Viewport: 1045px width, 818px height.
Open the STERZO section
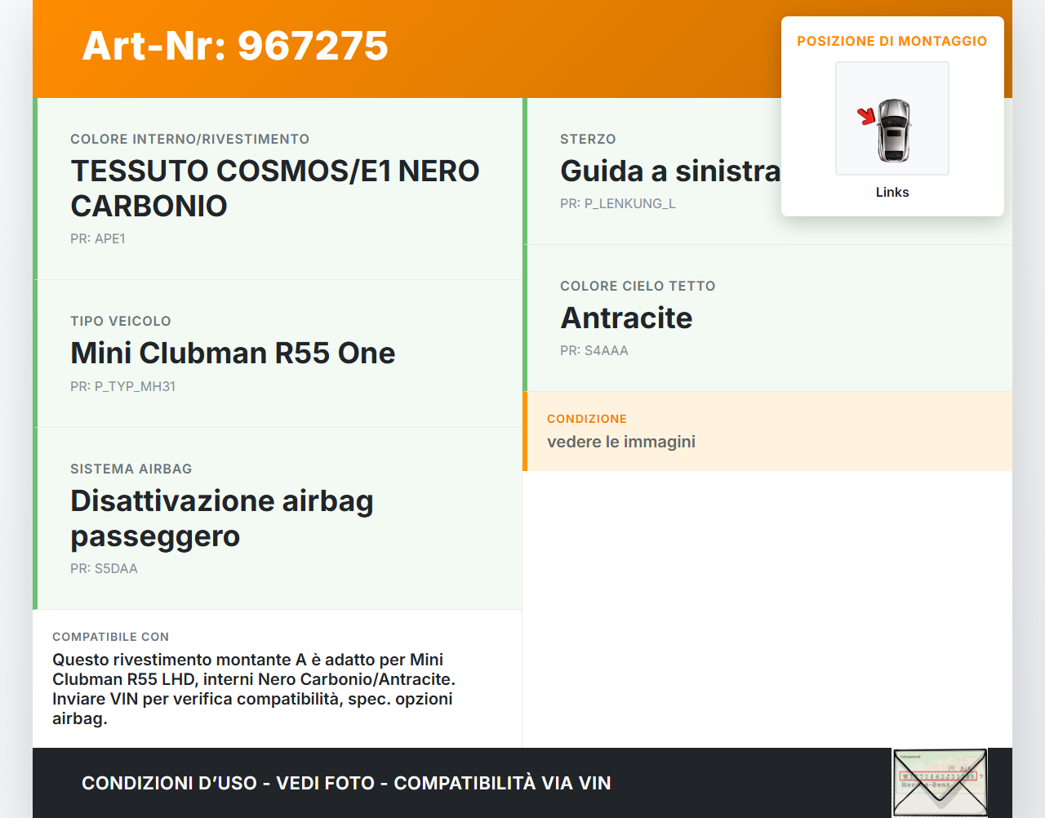588,139
